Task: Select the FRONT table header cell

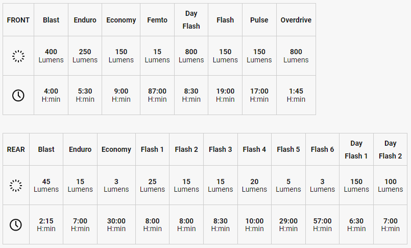Action: click(18, 20)
